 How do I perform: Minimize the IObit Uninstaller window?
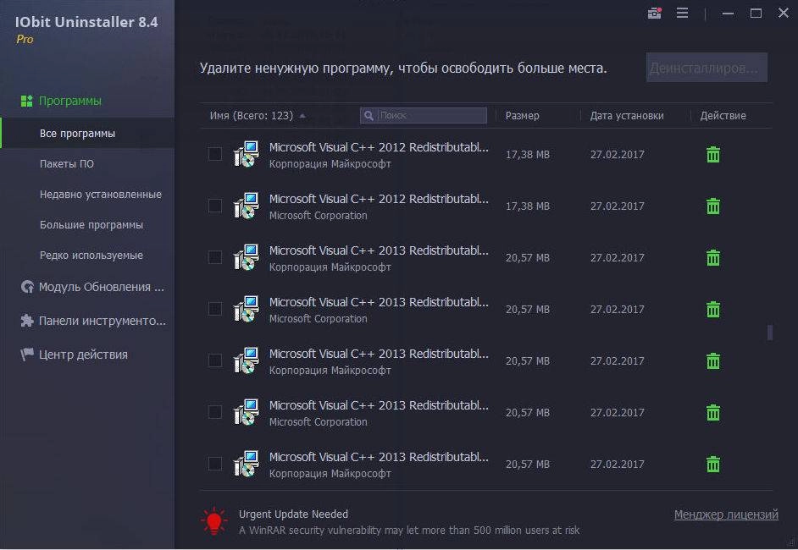click(x=729, y=14)
